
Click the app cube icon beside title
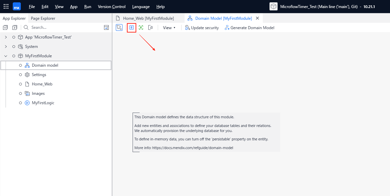point(274,6)
